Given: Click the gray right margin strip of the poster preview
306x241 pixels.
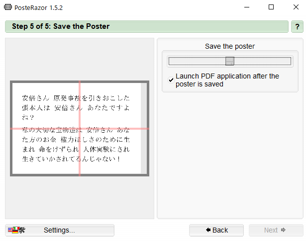Looking at the screenshot, I should [x=144, y=128].
